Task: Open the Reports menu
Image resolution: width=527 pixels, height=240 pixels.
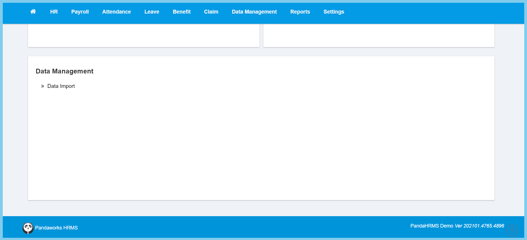Action: point(300,12)
